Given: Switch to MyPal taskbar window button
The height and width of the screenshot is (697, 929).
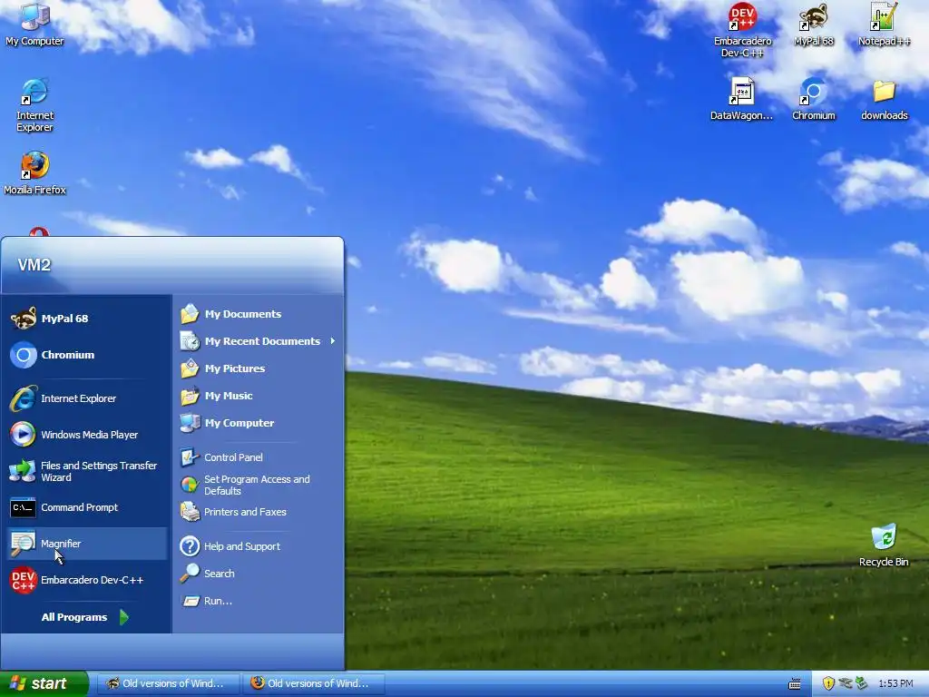Looking at the screenshot, I should 168,683.
